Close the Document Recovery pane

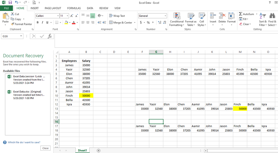(45, 148)
